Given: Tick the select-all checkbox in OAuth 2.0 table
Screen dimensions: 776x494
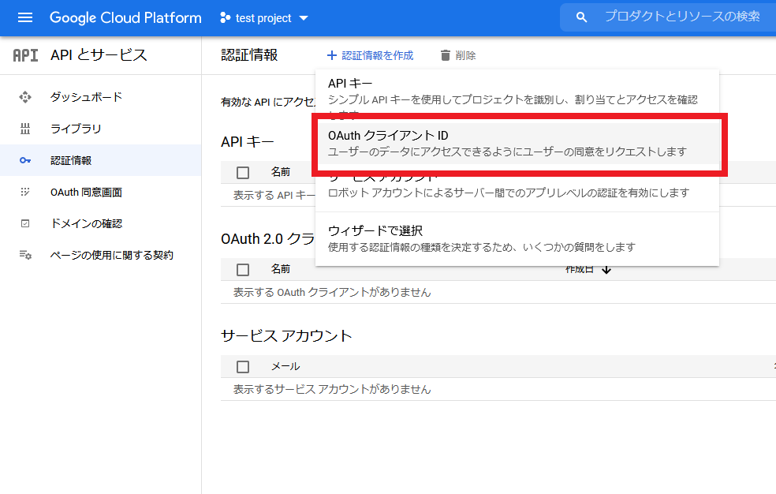Looking at the screenshot, I should pyautogui.click(x=243, y=270).
